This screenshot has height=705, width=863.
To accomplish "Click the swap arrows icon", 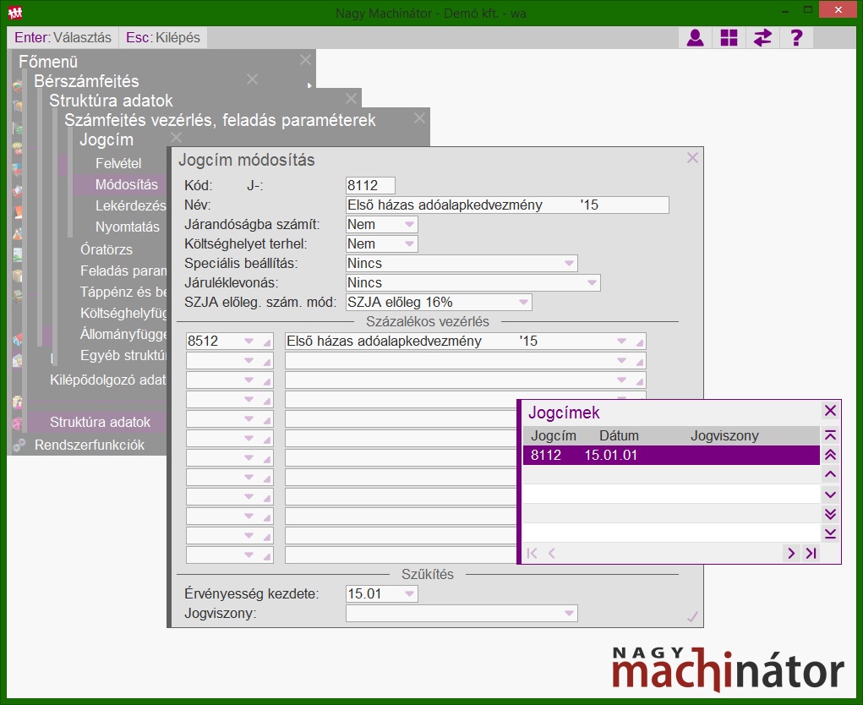I will pyautogui.click(x=762, y=37).
